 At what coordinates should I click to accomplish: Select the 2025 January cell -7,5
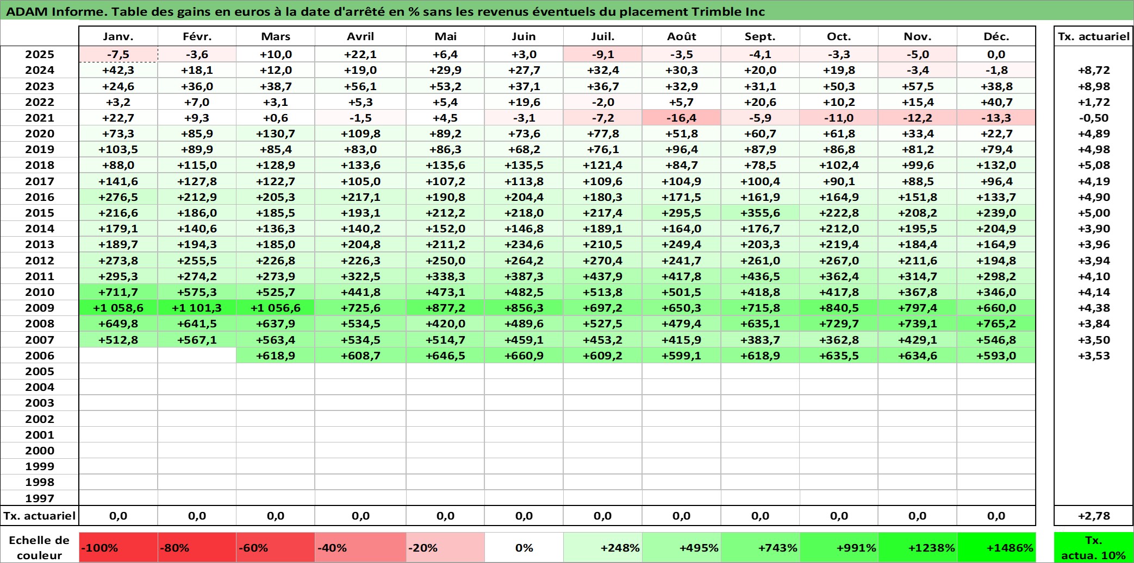[118, 54]
